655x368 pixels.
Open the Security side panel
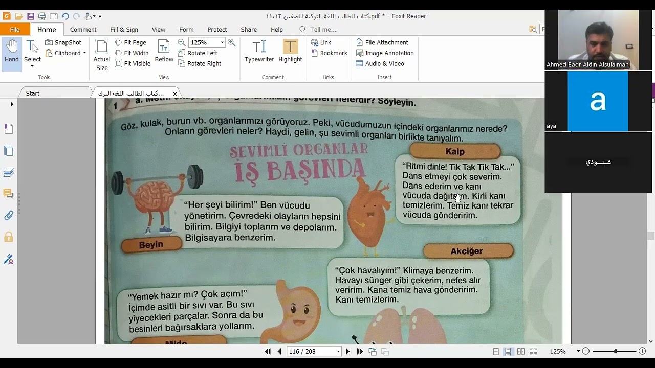click(x=9, y=237)
